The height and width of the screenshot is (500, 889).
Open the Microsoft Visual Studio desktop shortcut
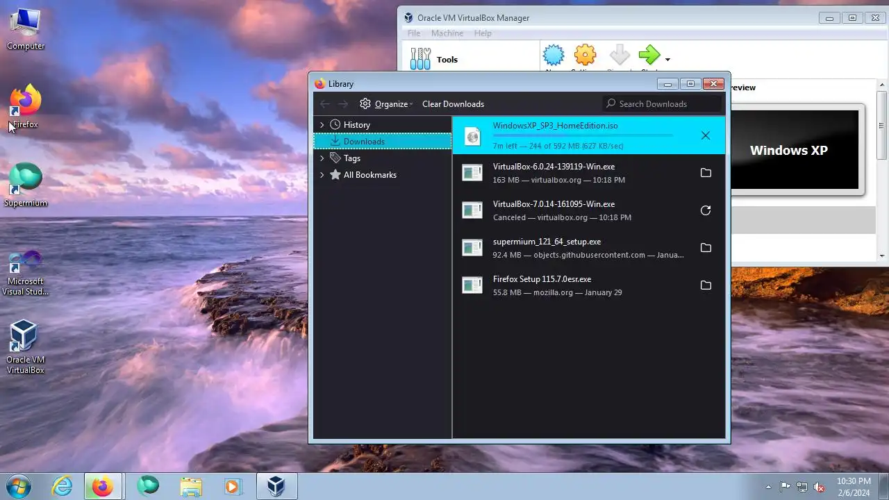click(26, 273)
